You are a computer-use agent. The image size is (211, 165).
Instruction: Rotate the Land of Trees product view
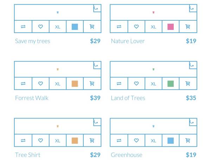click(193, 65)
